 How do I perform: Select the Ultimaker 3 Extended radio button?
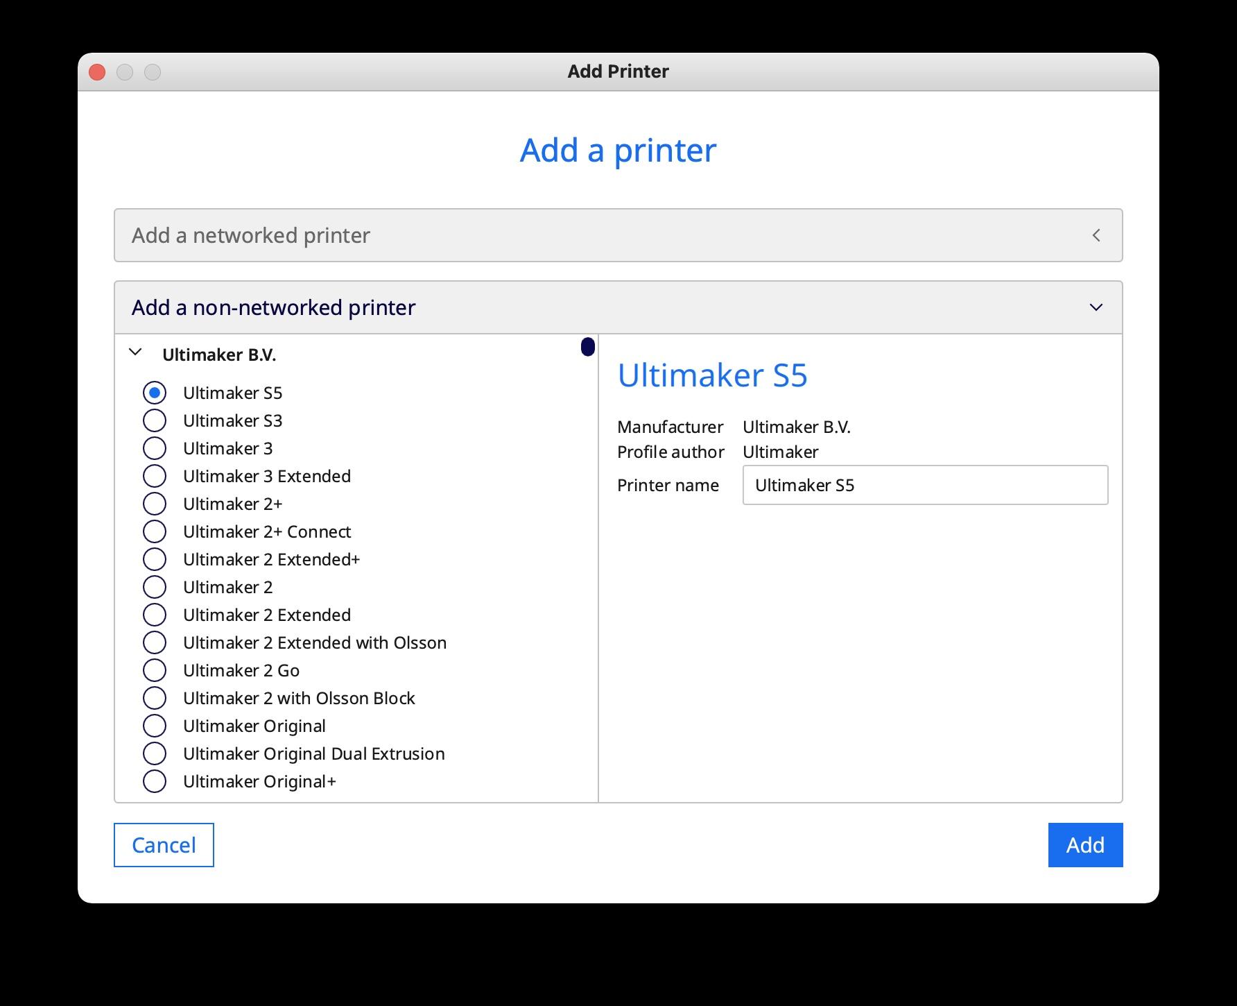[x=154, y=476]
